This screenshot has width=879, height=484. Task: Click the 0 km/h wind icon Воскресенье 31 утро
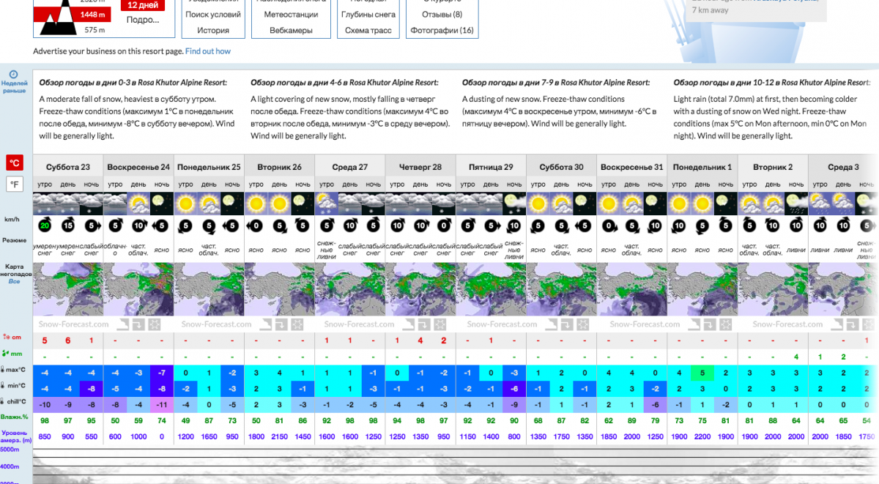(609, 226)
